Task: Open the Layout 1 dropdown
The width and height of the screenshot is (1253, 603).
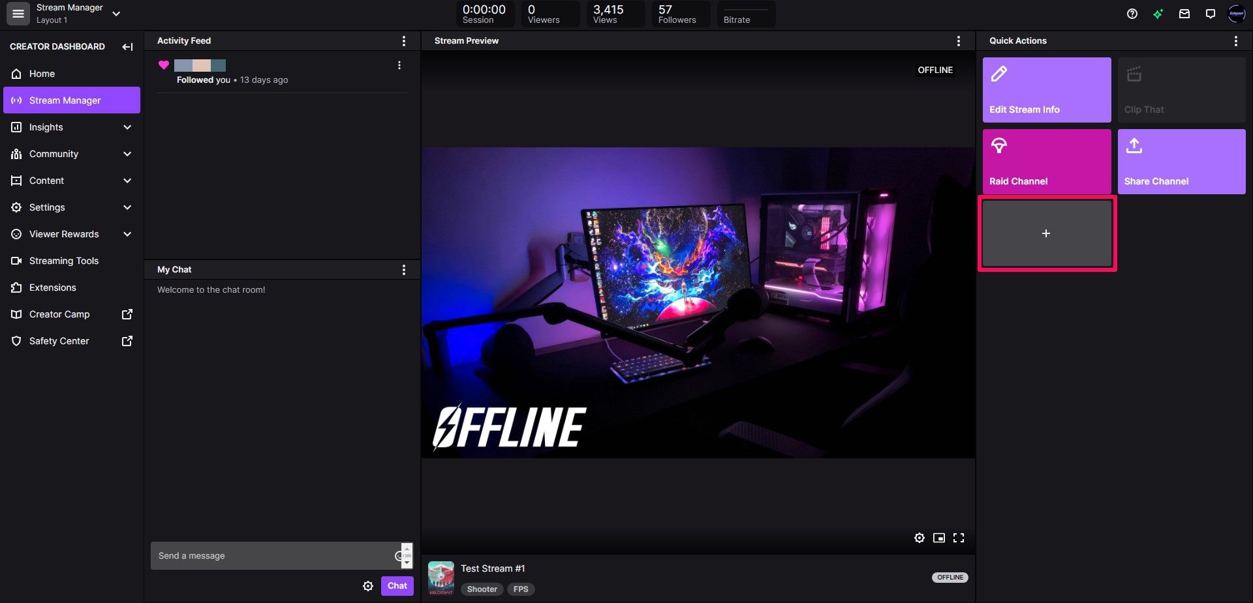Action: pyautogui.click(x=116, y=13)
